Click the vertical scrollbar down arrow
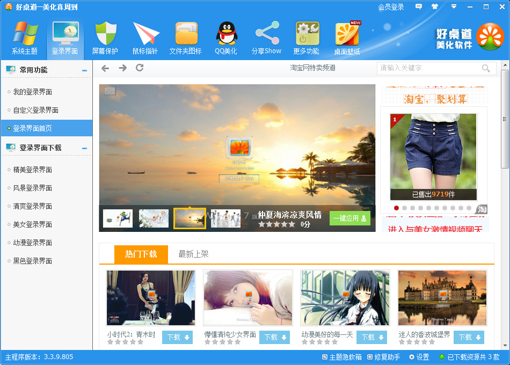 point(505,346)
